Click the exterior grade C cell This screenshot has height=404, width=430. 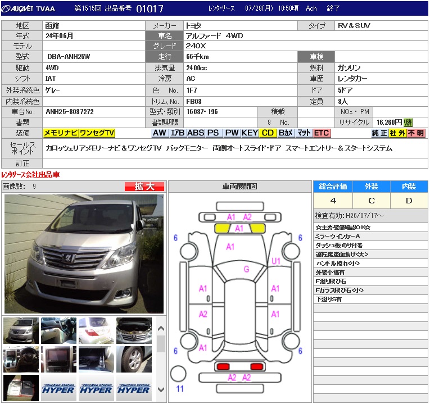[372, 201]
